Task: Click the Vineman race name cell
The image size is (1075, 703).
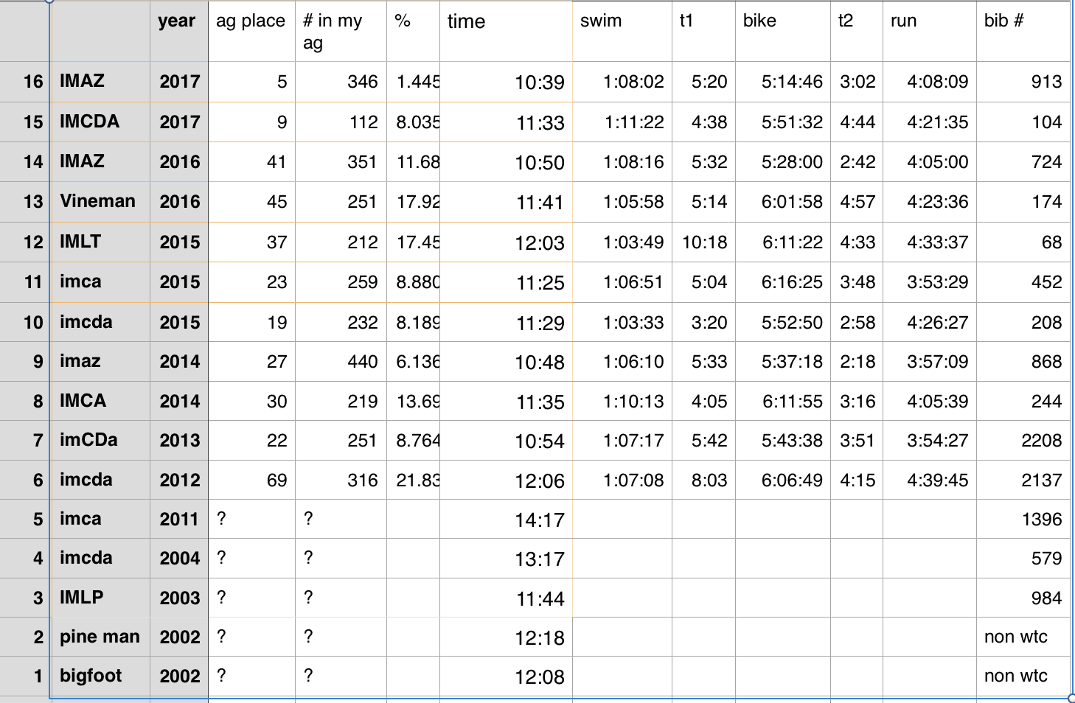Action: pos(101,201)
